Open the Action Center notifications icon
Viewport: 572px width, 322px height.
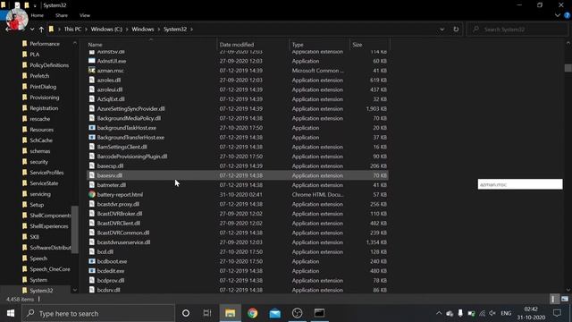click(x=557, y=313)
